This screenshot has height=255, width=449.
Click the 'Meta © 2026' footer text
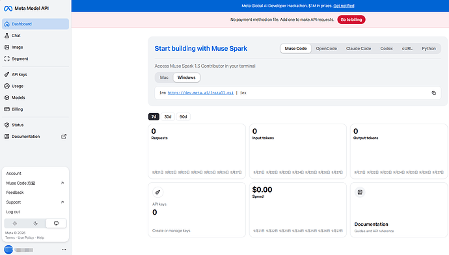[15, 233]
